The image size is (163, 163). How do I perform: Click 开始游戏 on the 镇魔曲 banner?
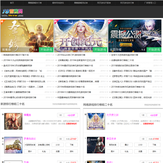[46, 50]
